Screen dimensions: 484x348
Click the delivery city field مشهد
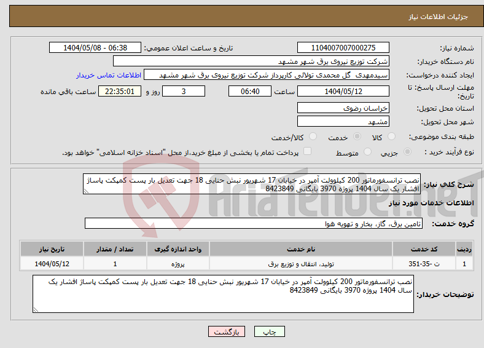(x=343, y=121)
